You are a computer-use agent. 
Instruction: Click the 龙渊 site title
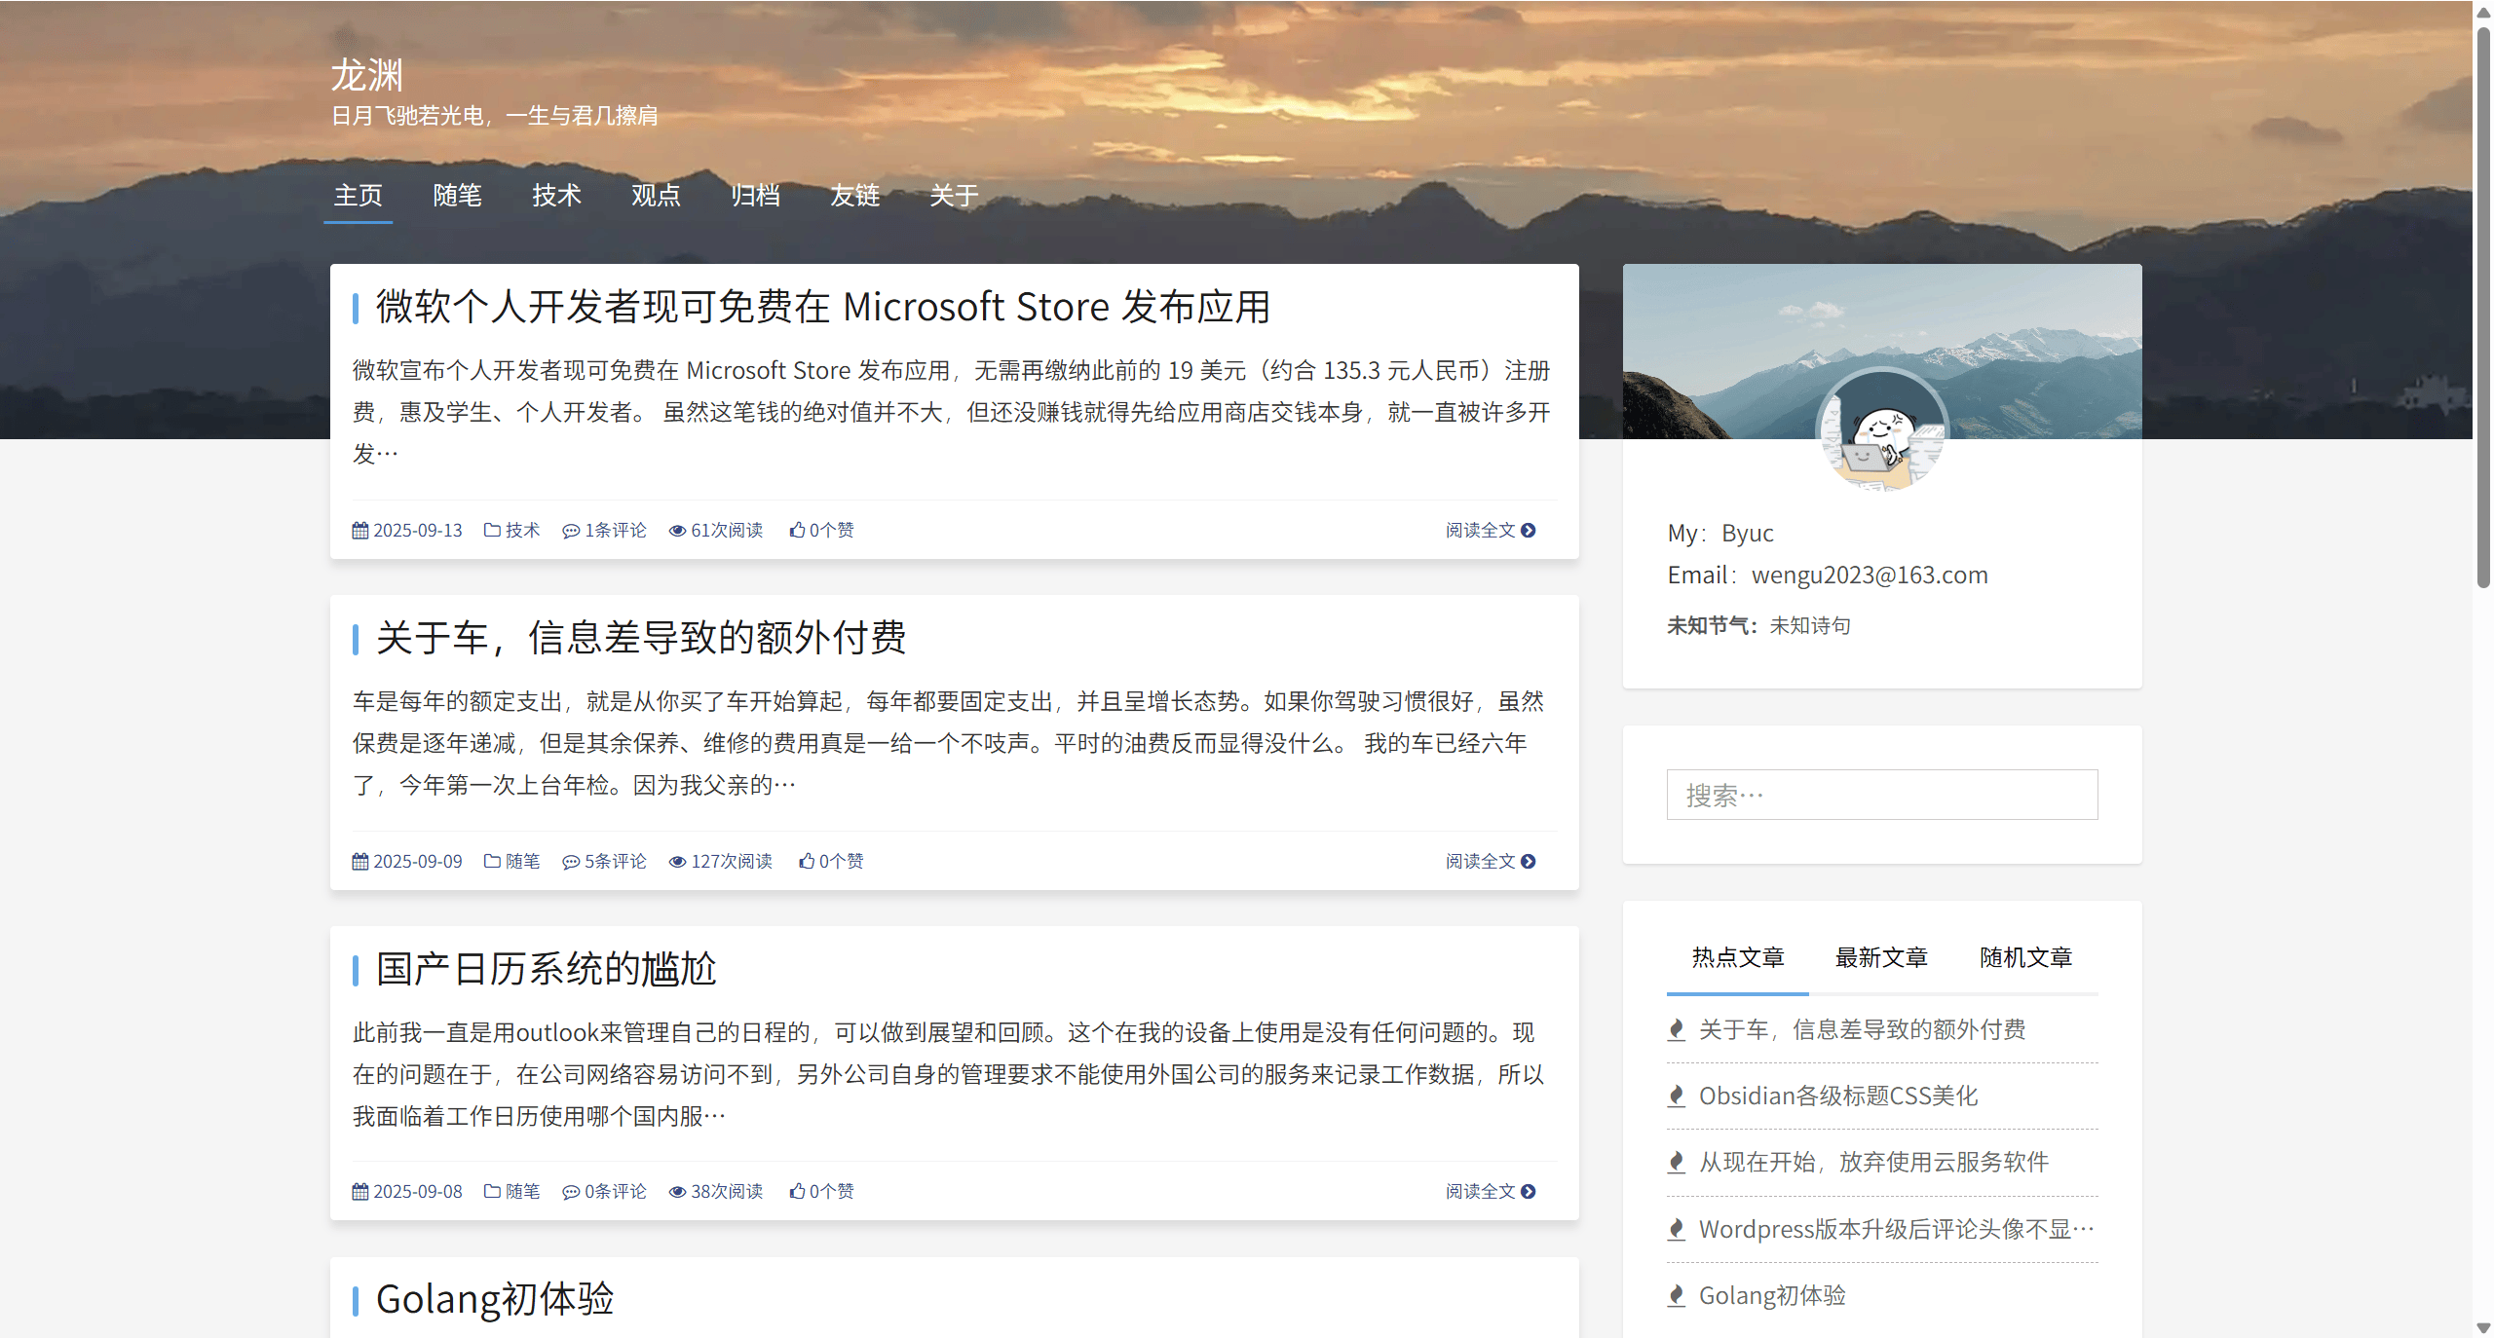coord(367,75)
